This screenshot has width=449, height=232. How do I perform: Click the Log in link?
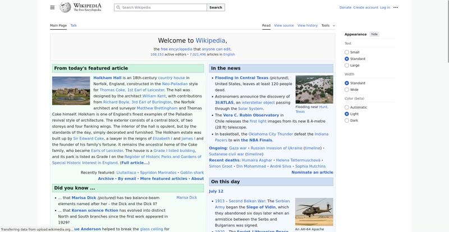(x=385, y=7)
